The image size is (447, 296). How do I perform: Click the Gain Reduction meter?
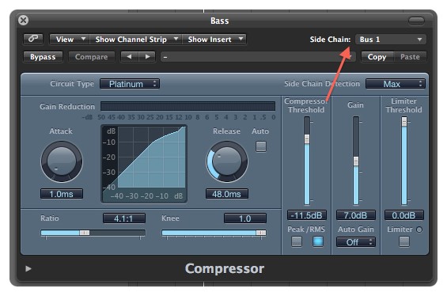188,106
